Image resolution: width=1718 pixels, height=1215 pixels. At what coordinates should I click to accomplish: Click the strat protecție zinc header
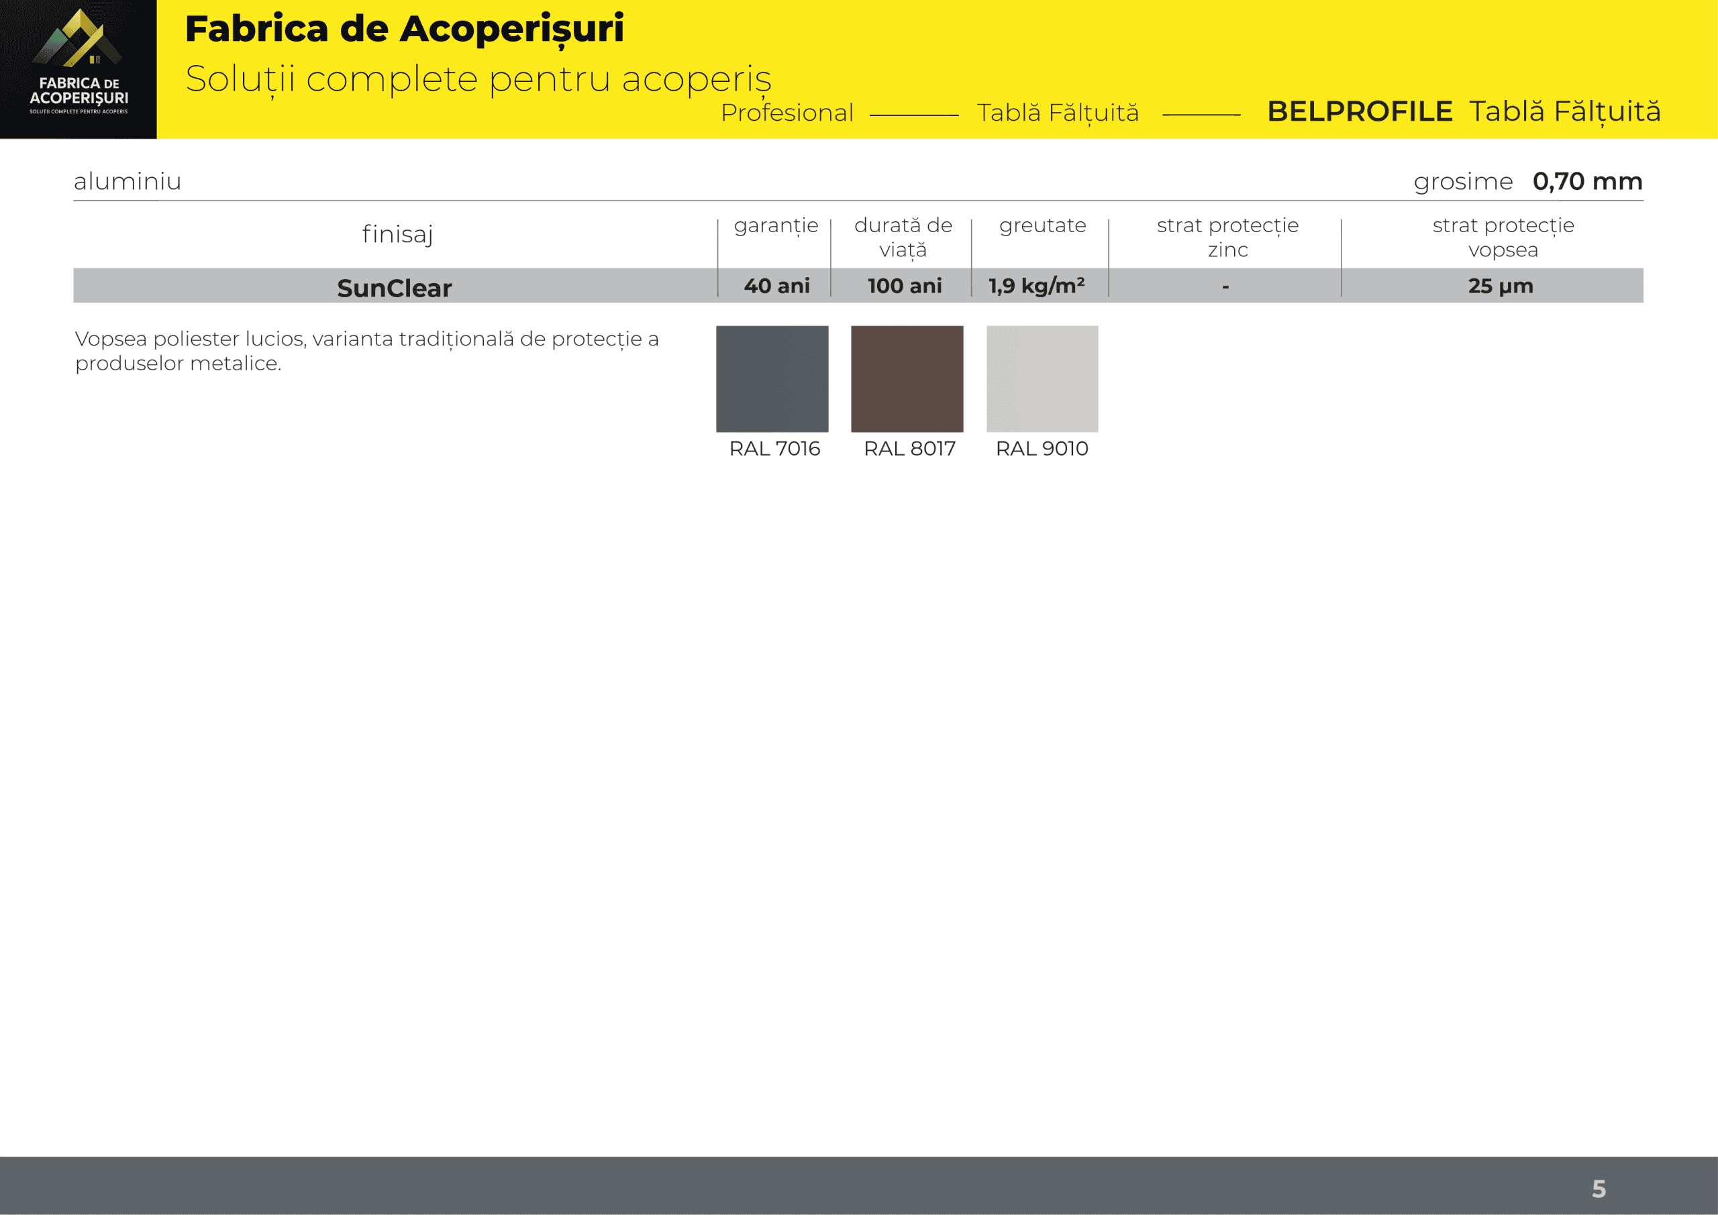(1227, 236)
